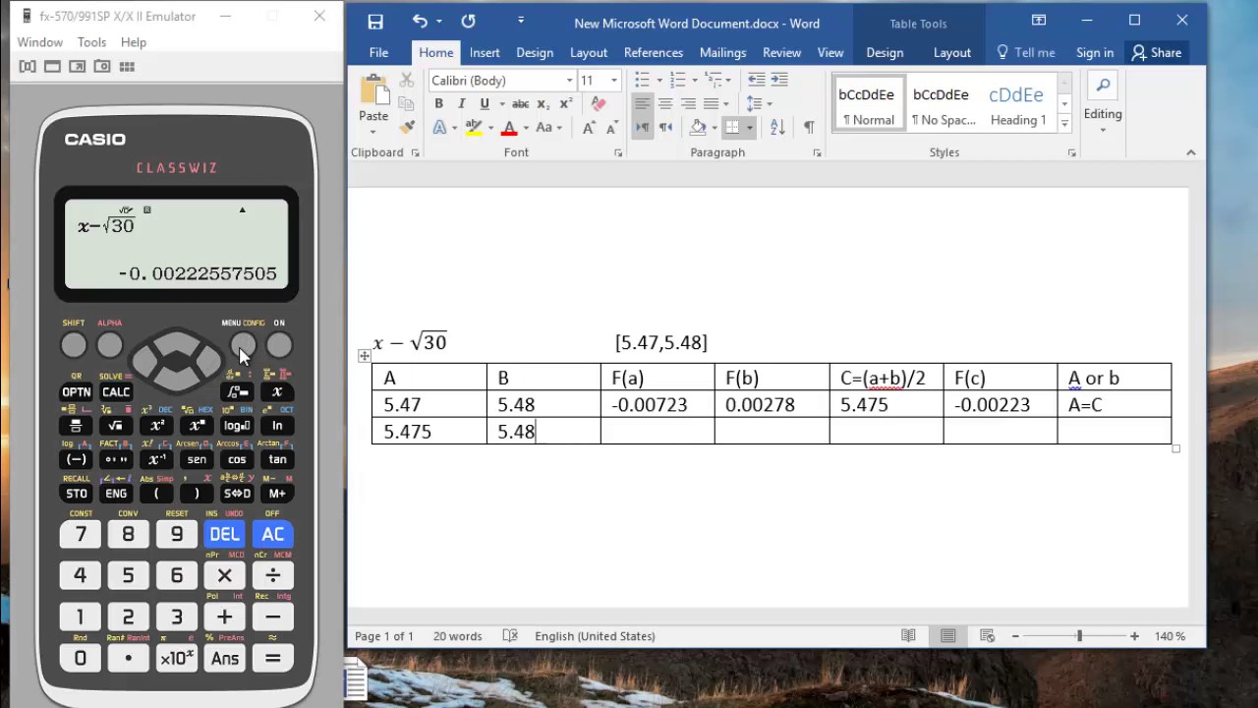Switch to the Insert tab
1258x708 pixels.
click(x=485, y=52)
